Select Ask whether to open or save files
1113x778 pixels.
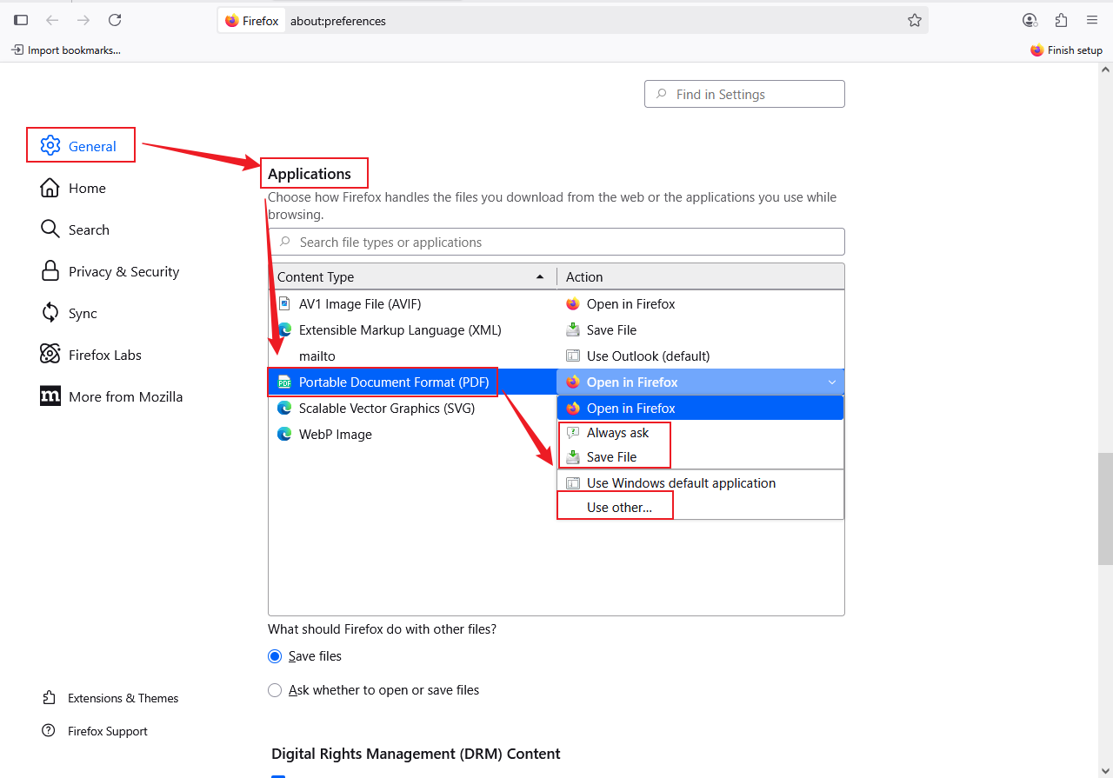[276, 690]
